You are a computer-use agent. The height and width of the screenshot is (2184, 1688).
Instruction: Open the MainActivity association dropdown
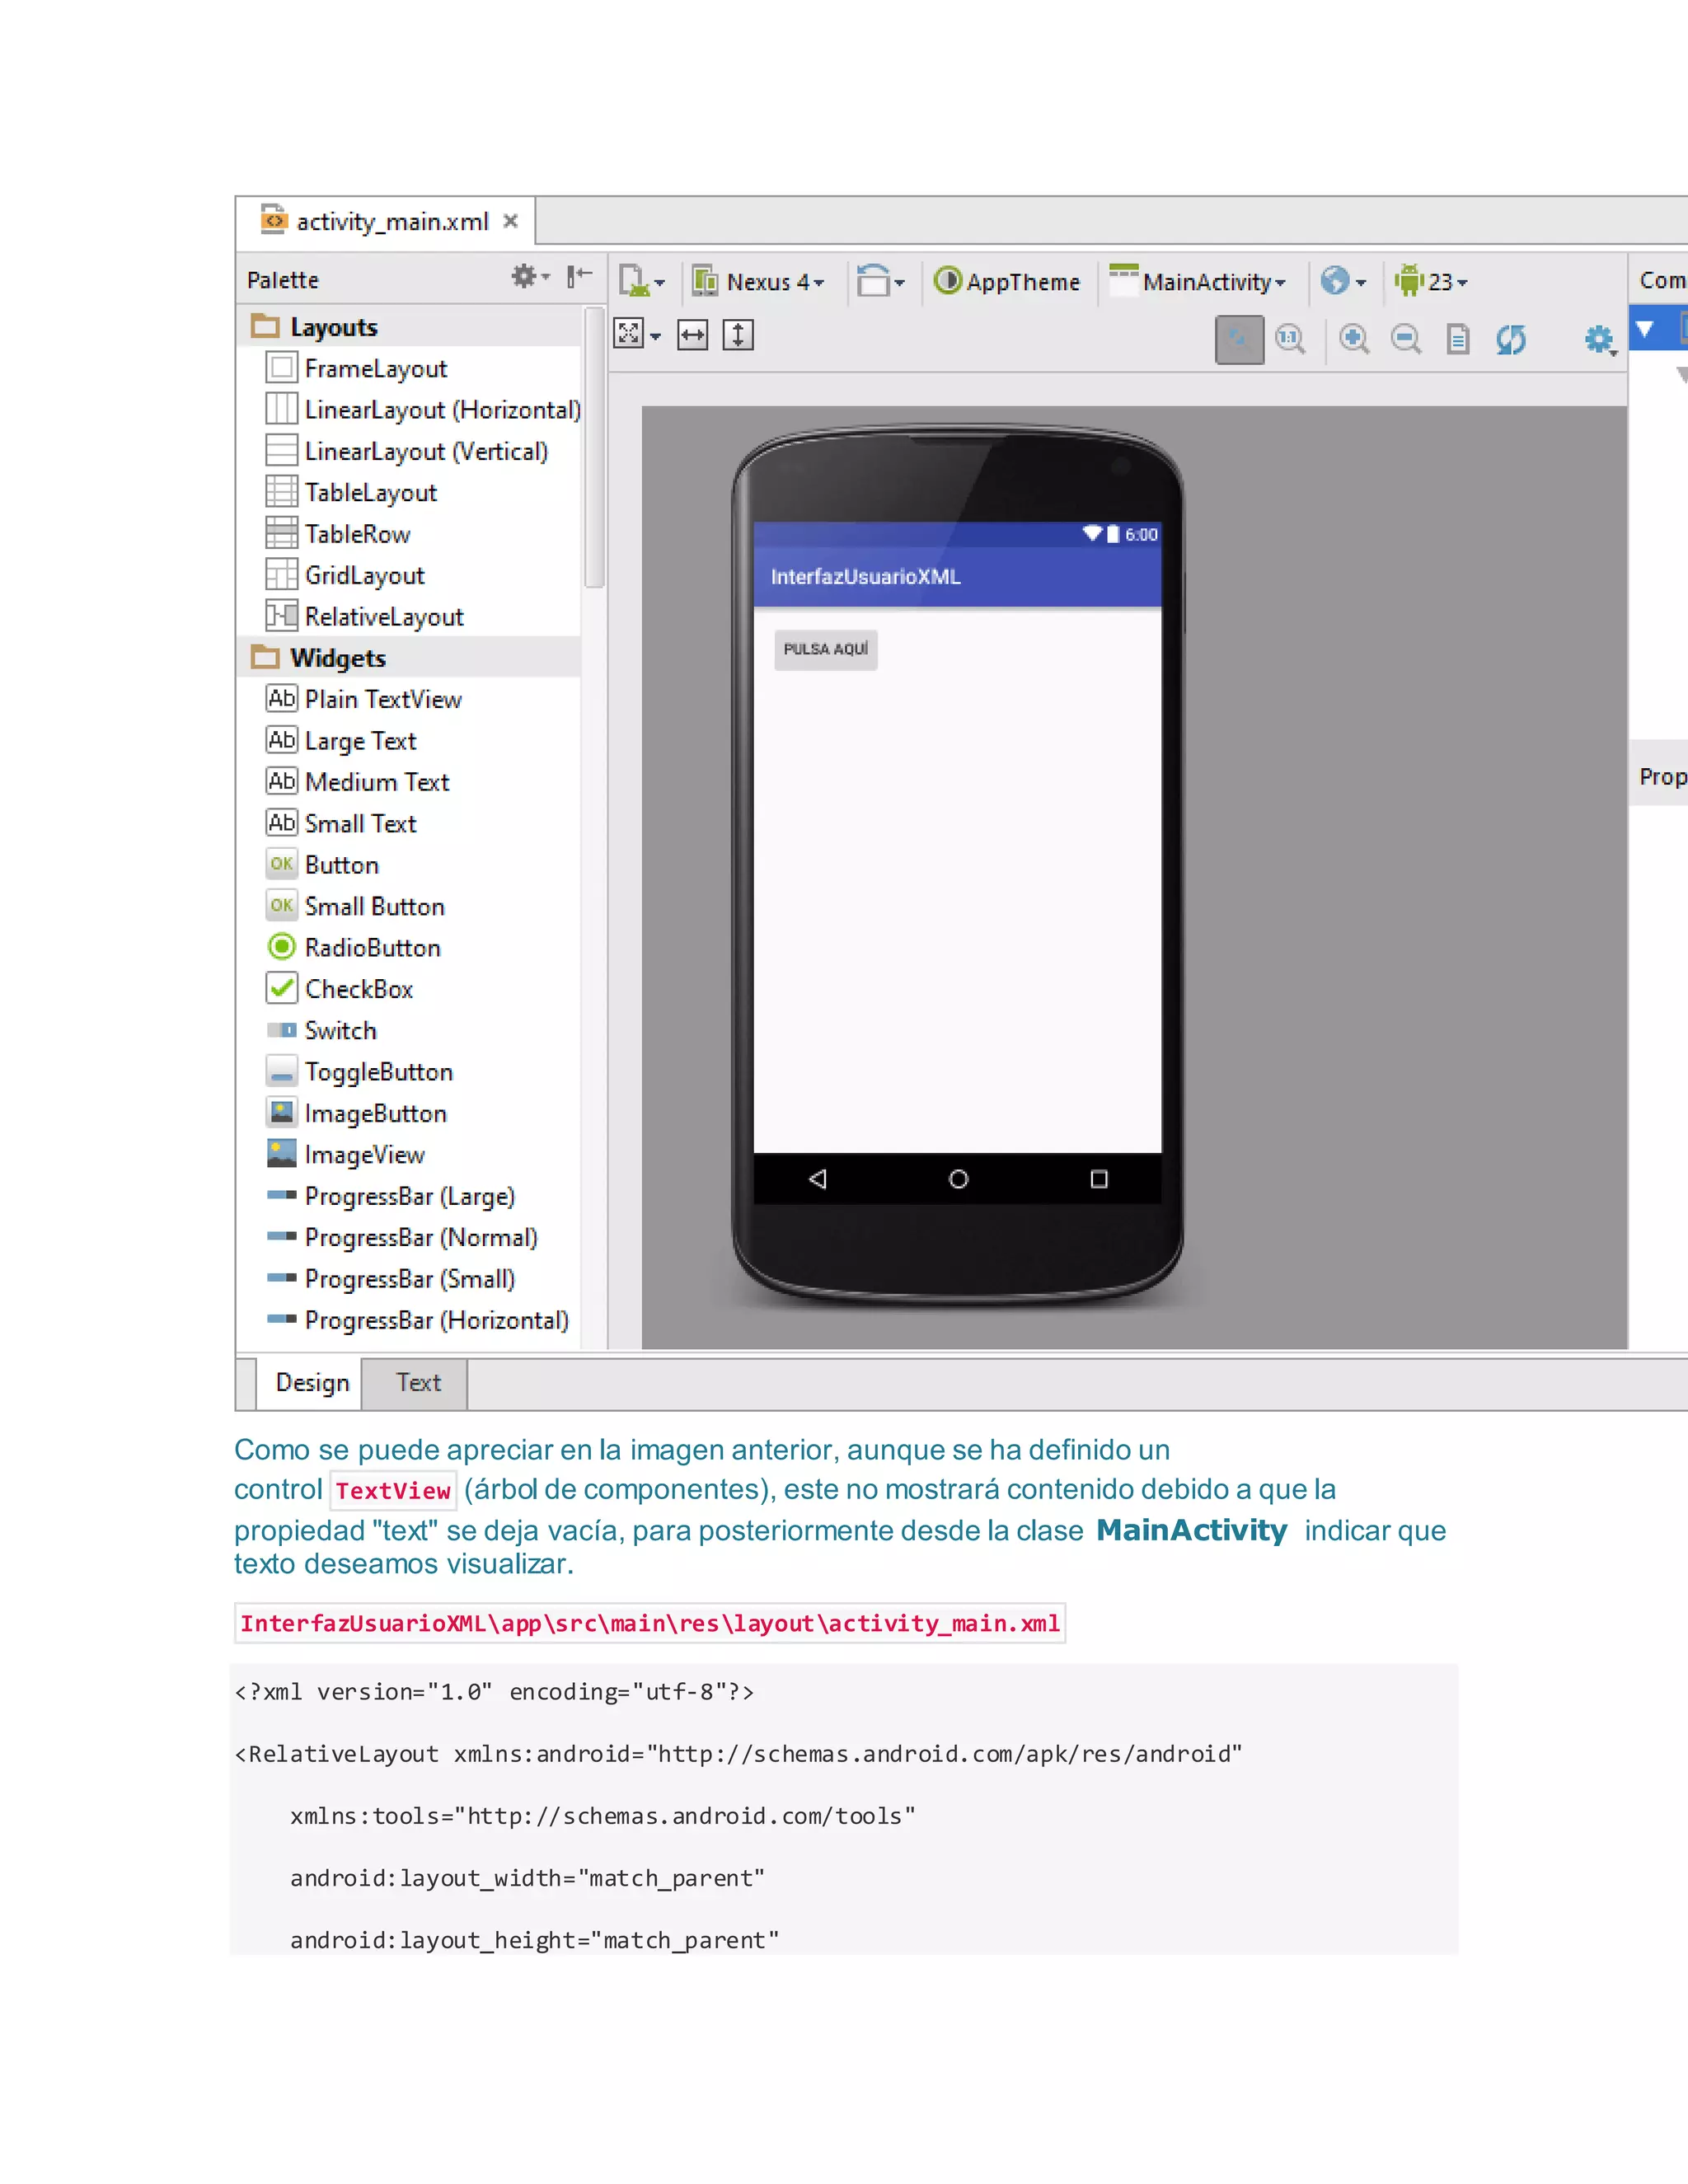click(x=1197, y=282)
